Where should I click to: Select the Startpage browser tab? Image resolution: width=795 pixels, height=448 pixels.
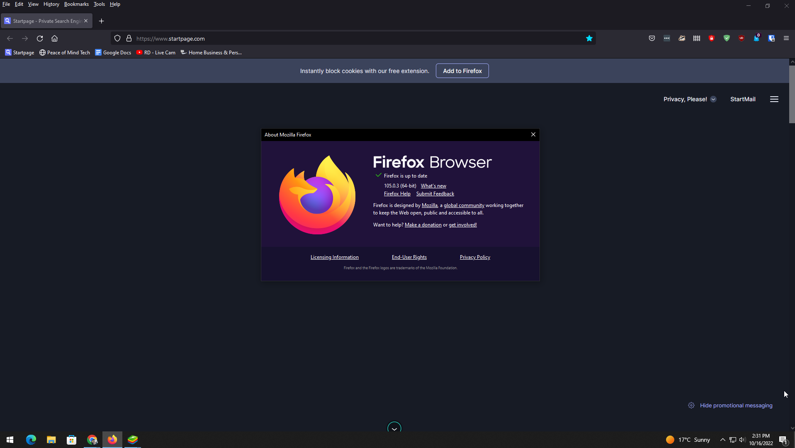pyautogui.click(x=46, y=21)
